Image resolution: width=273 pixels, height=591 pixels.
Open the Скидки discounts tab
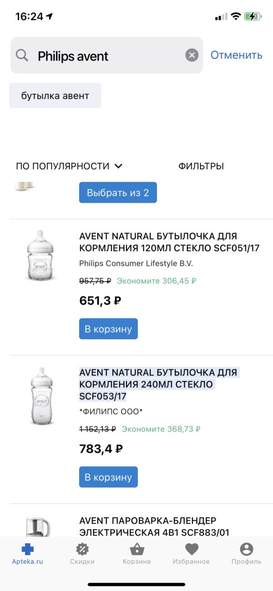pyautogui.click(x=82, y=554)
